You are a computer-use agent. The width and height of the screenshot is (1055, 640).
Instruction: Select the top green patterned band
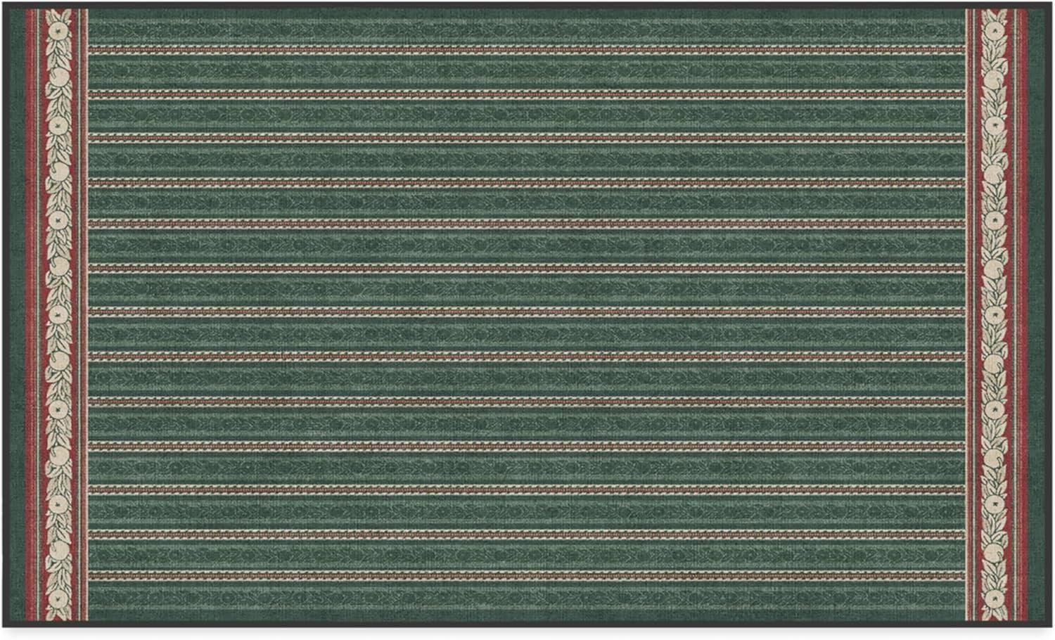point(527,28)
